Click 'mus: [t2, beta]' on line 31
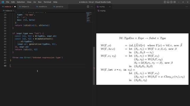 point(26,20)
